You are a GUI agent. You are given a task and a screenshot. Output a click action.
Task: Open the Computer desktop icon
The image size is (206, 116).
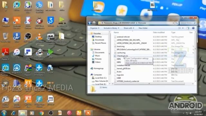point(5,22)
